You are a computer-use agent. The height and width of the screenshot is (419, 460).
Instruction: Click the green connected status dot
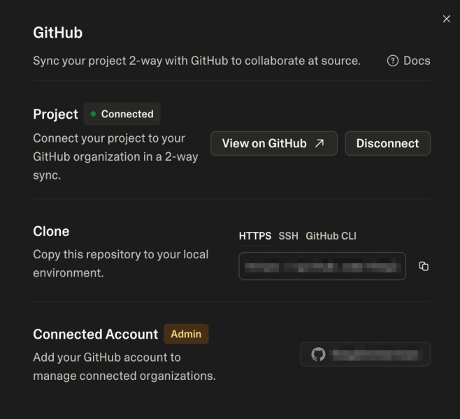pos(93,114)
